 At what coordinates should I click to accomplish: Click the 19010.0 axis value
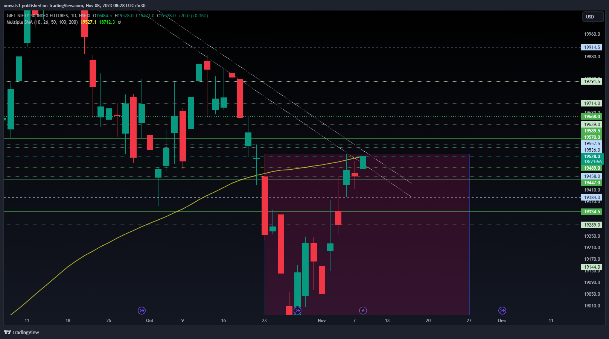[592, 306]
